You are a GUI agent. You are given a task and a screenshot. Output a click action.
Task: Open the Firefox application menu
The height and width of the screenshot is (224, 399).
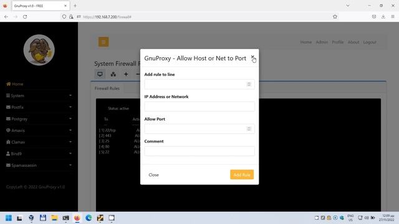point(393,17)
